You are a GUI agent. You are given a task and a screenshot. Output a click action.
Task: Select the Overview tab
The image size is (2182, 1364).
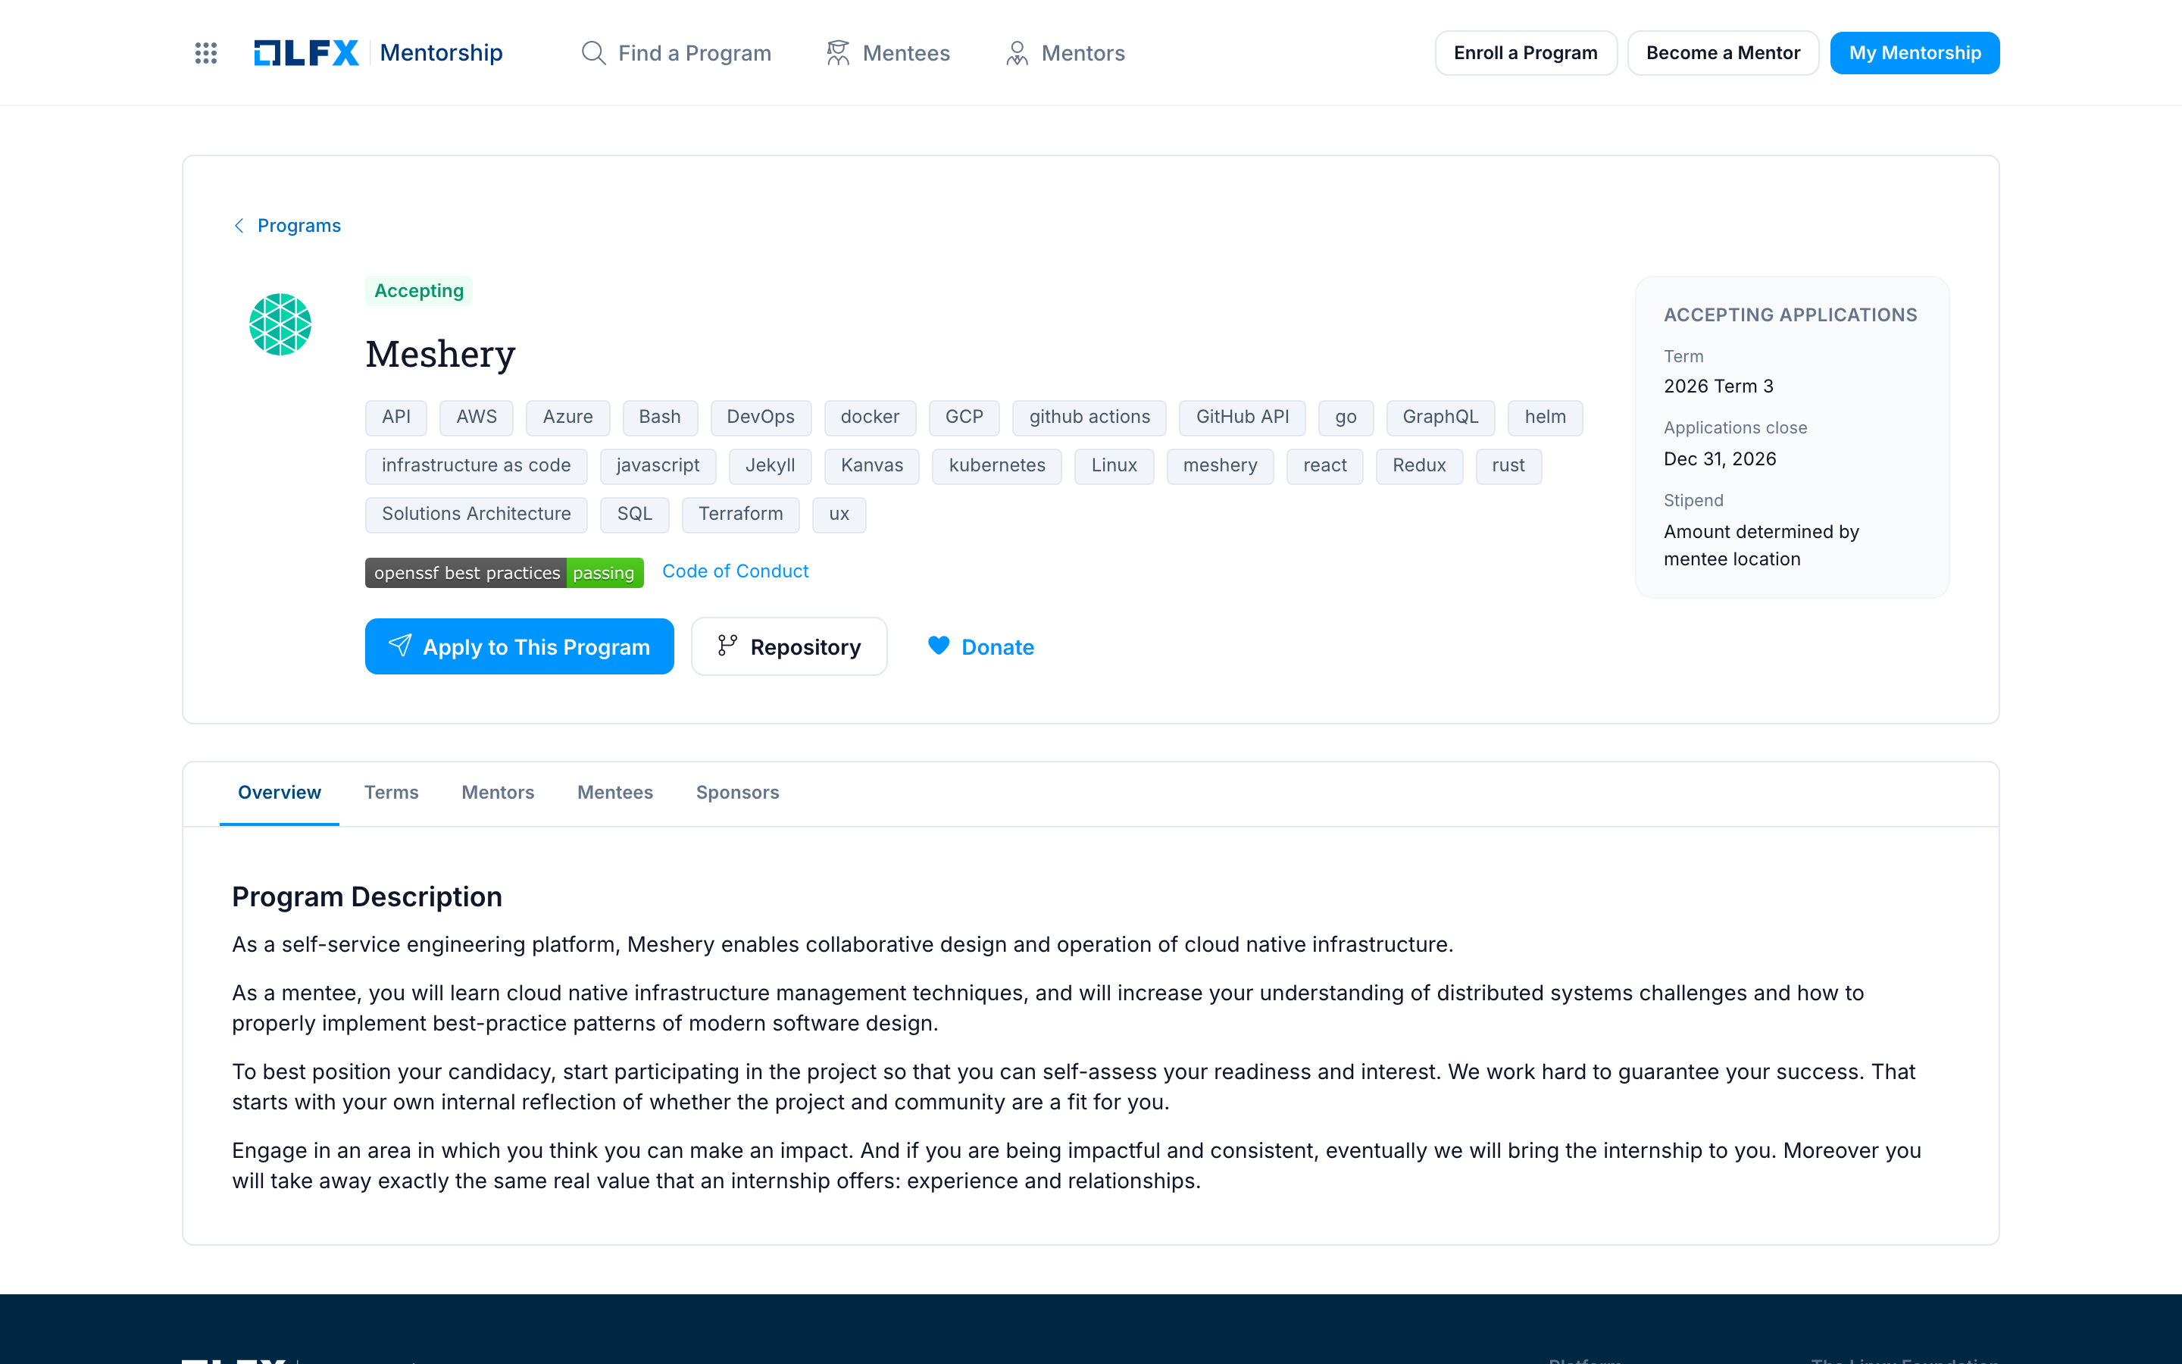[280, 792]
